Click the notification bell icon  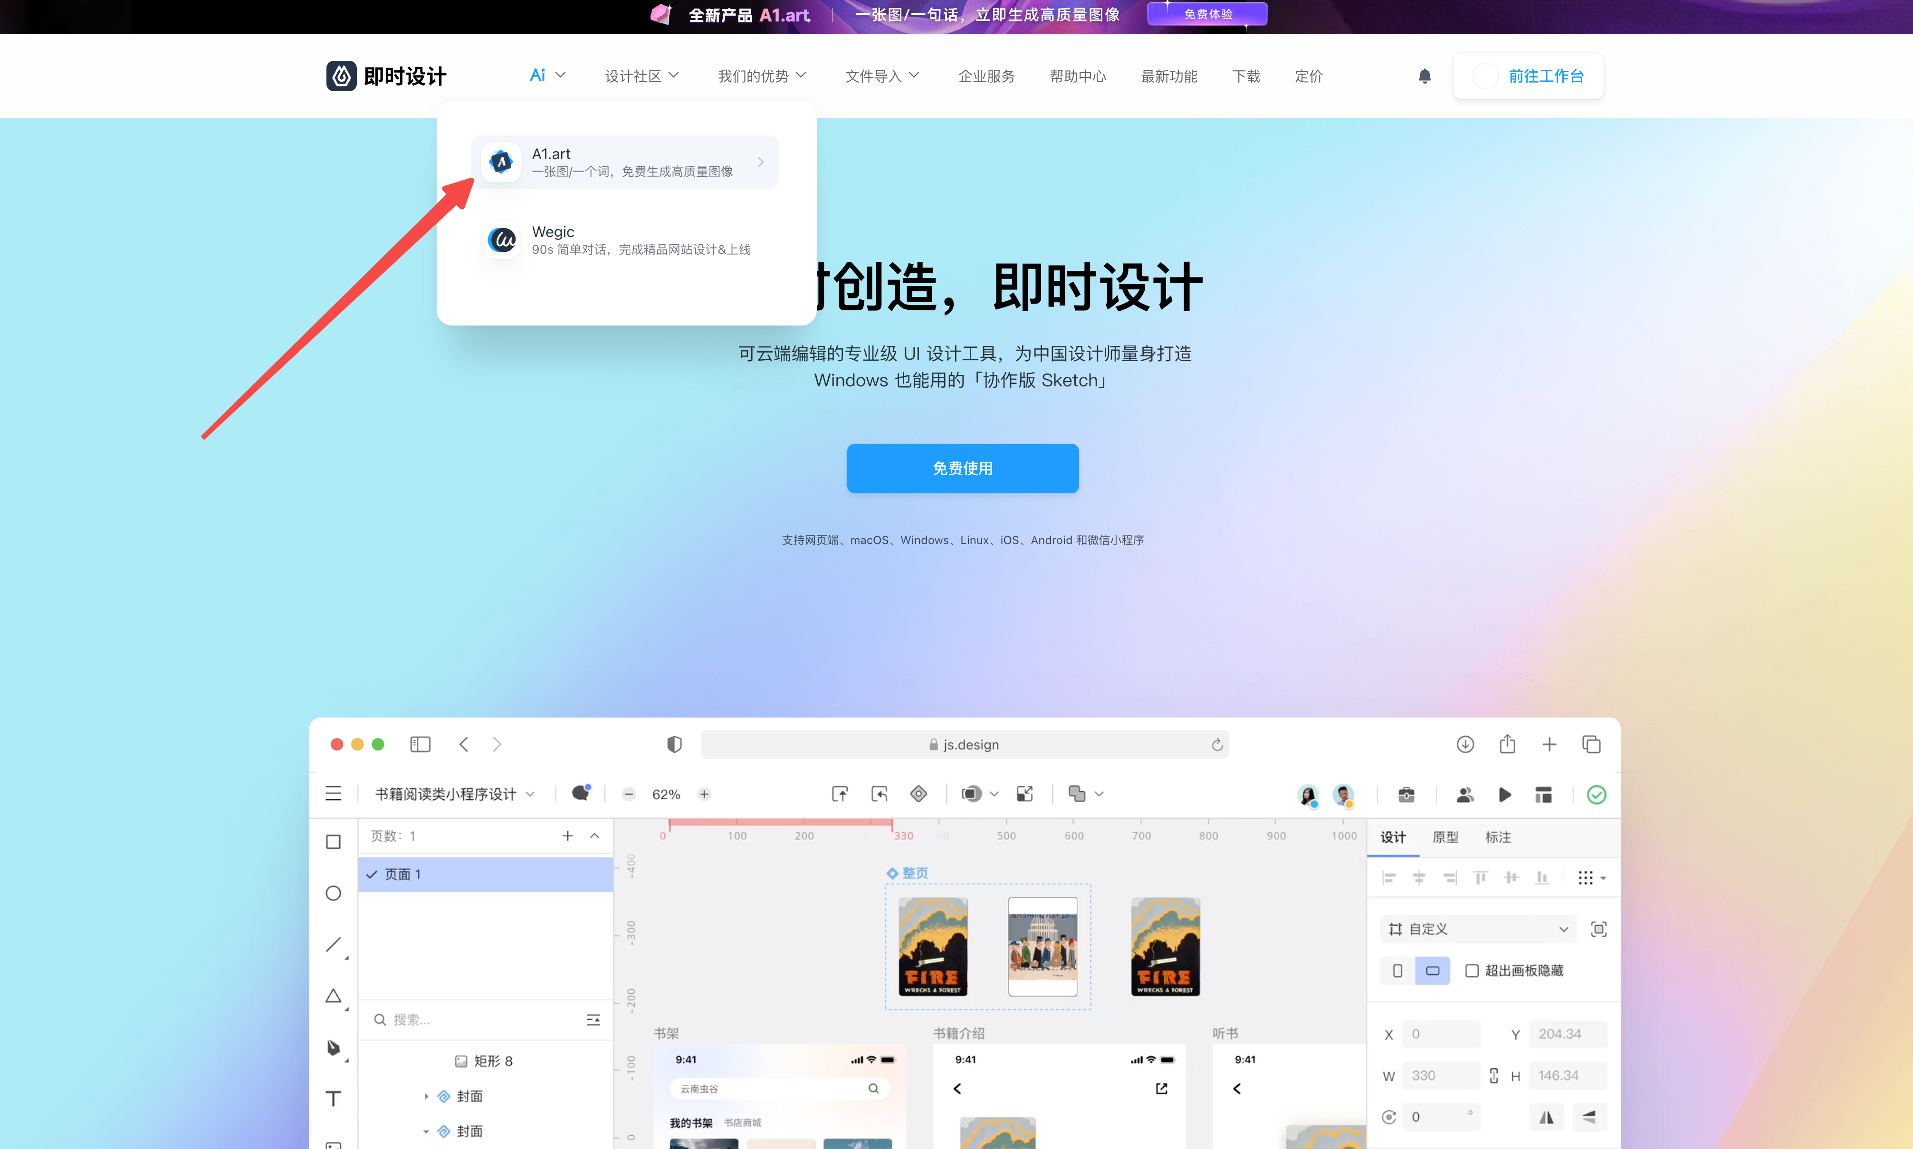(1424, 76)
